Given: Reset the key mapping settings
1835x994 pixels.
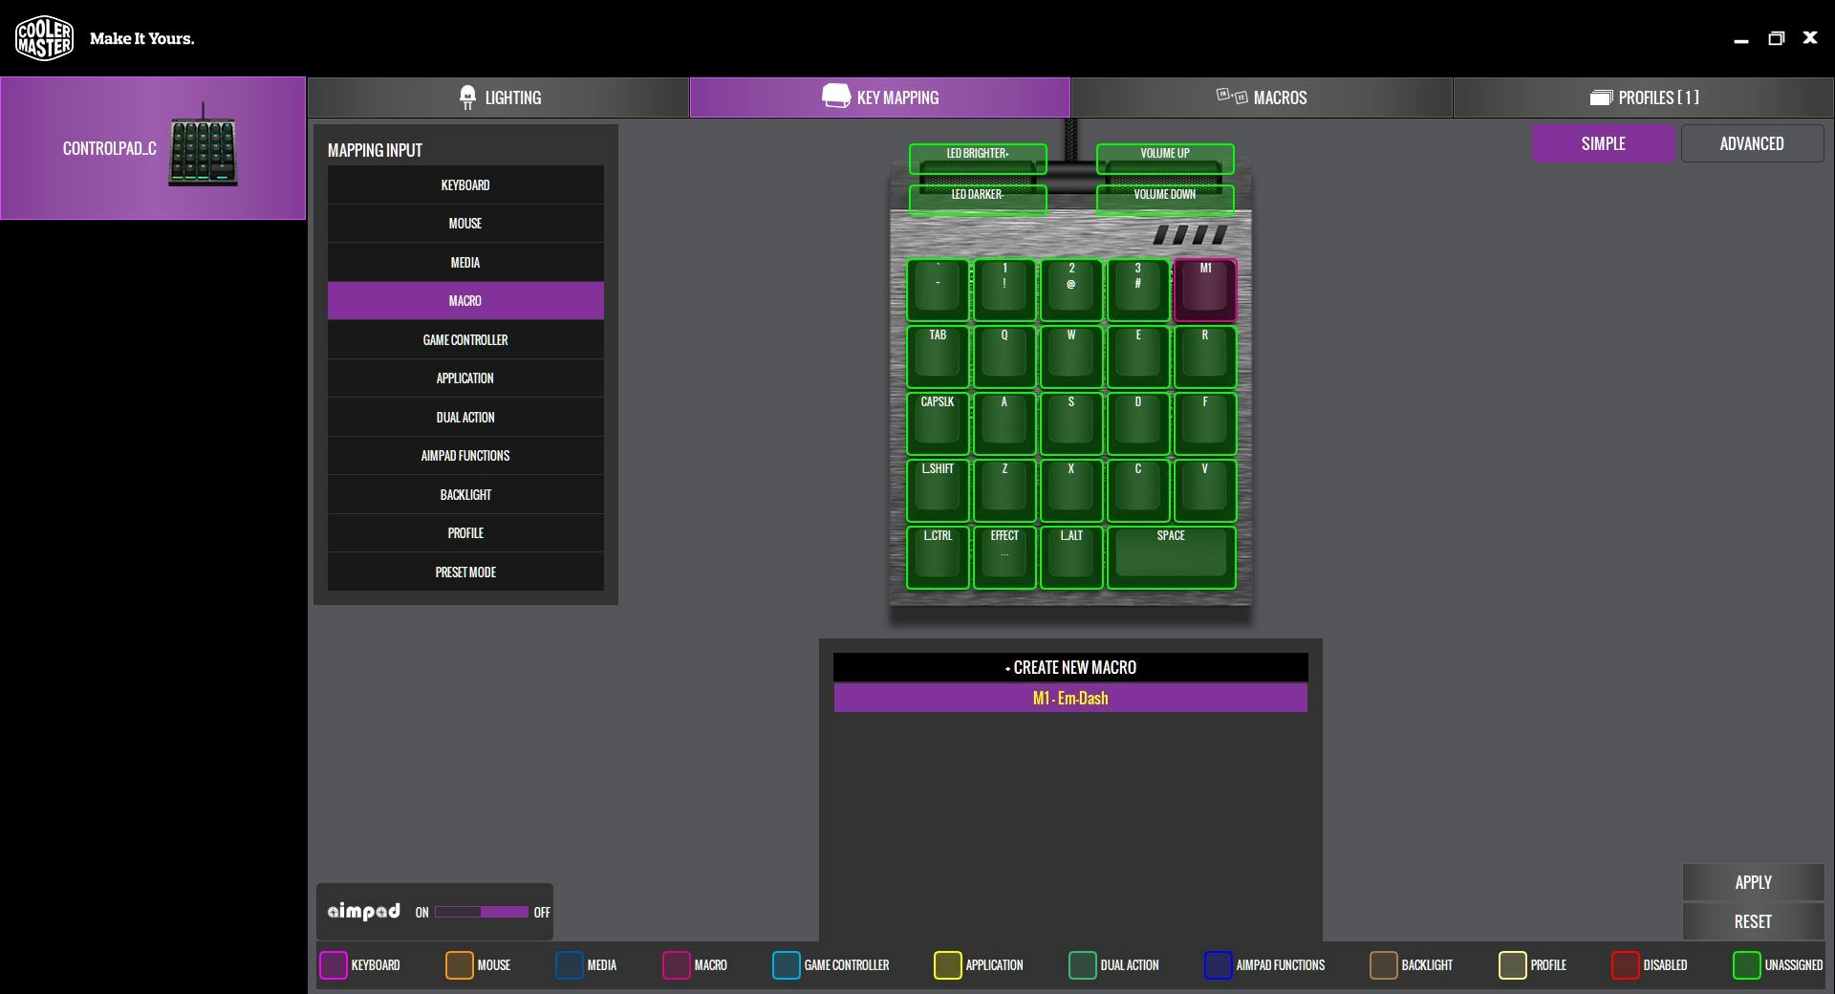Looking at the screenshot, I should [1752, 921].
